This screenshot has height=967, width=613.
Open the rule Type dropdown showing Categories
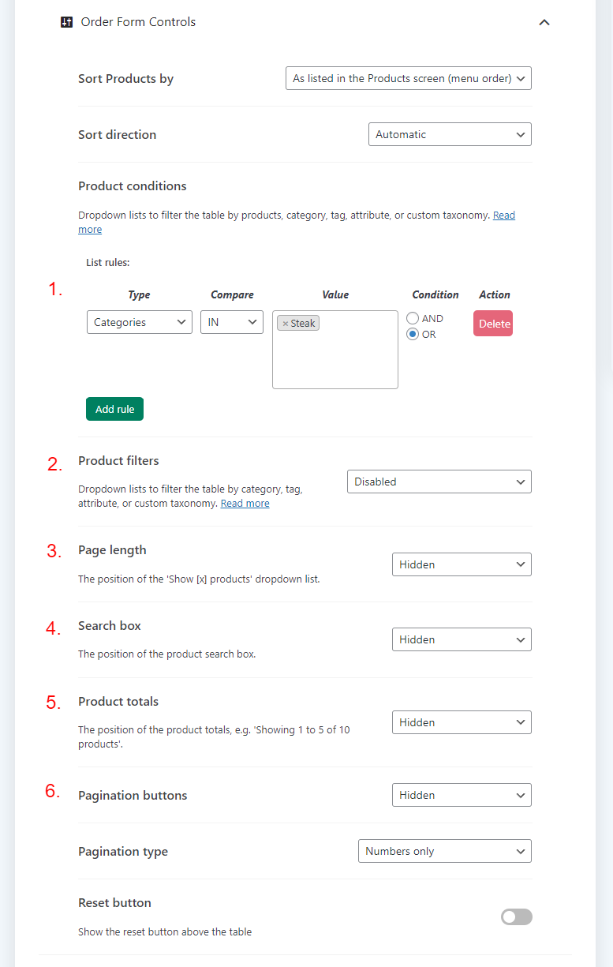click(139, 322)
